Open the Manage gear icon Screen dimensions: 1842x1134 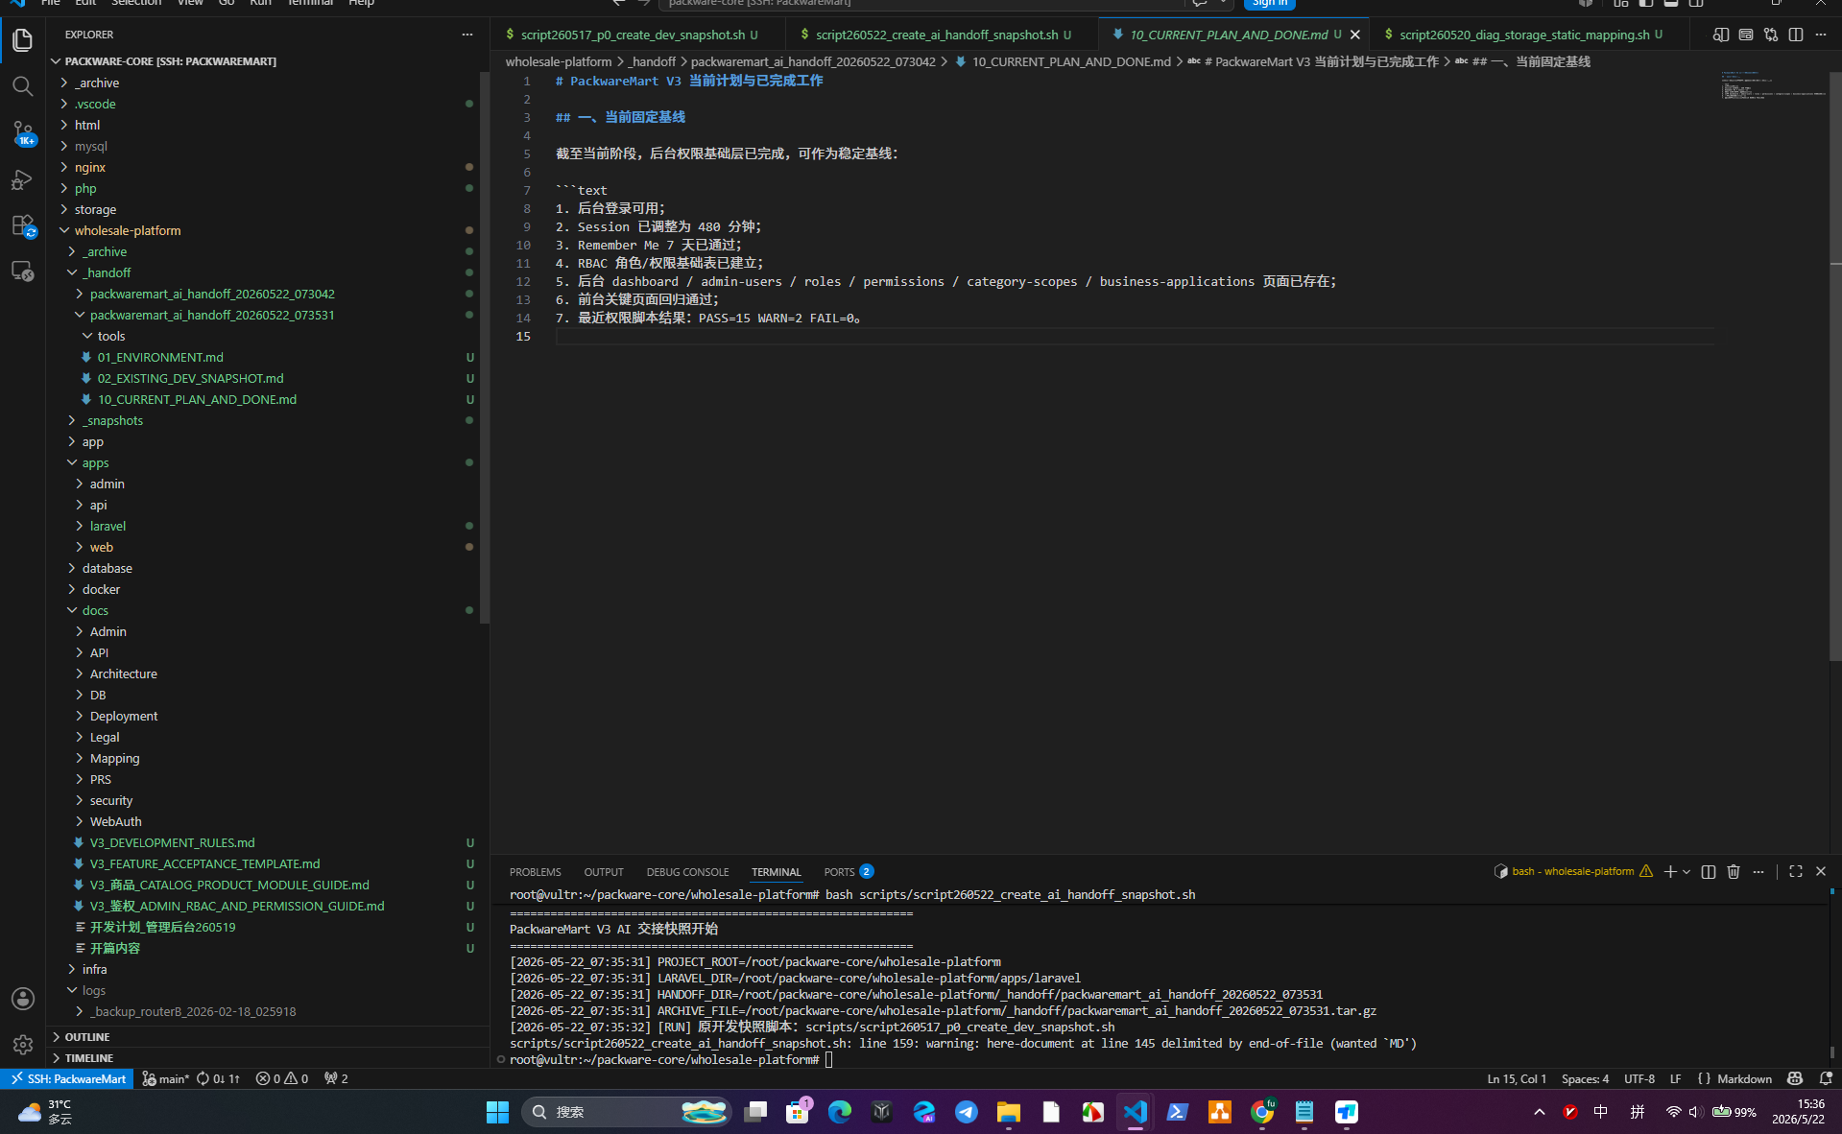pos(23,1045)
